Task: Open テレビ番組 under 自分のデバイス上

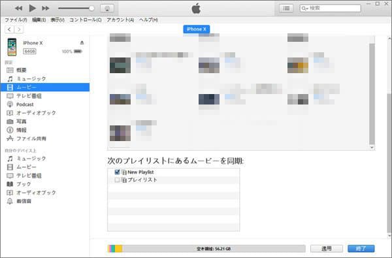Action: coord(45,176)
